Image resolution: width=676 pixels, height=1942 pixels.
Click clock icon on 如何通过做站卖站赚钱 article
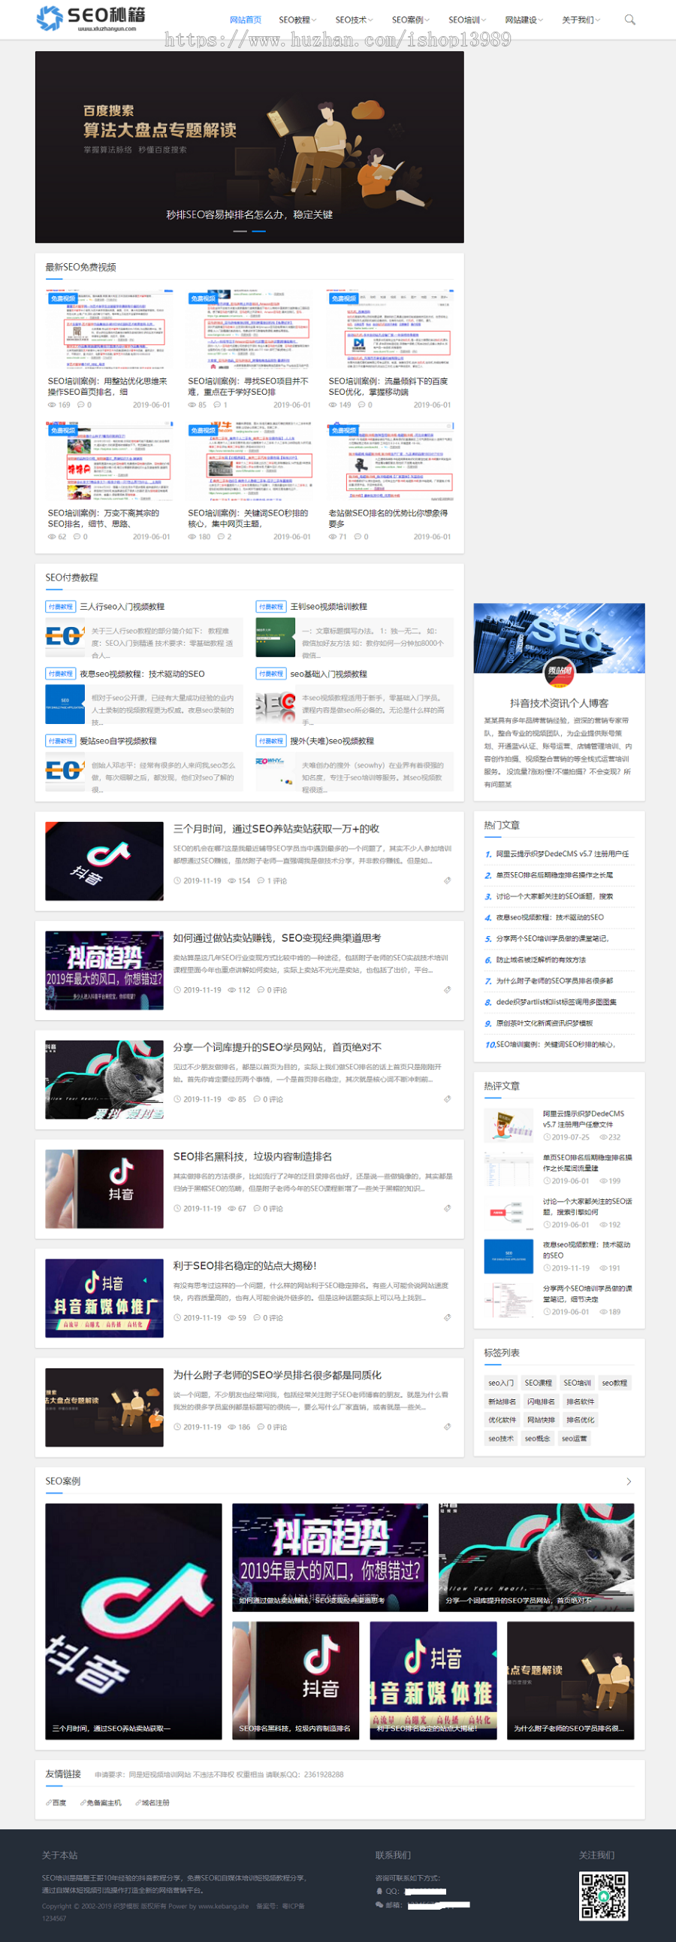click(x=177, y=990)
